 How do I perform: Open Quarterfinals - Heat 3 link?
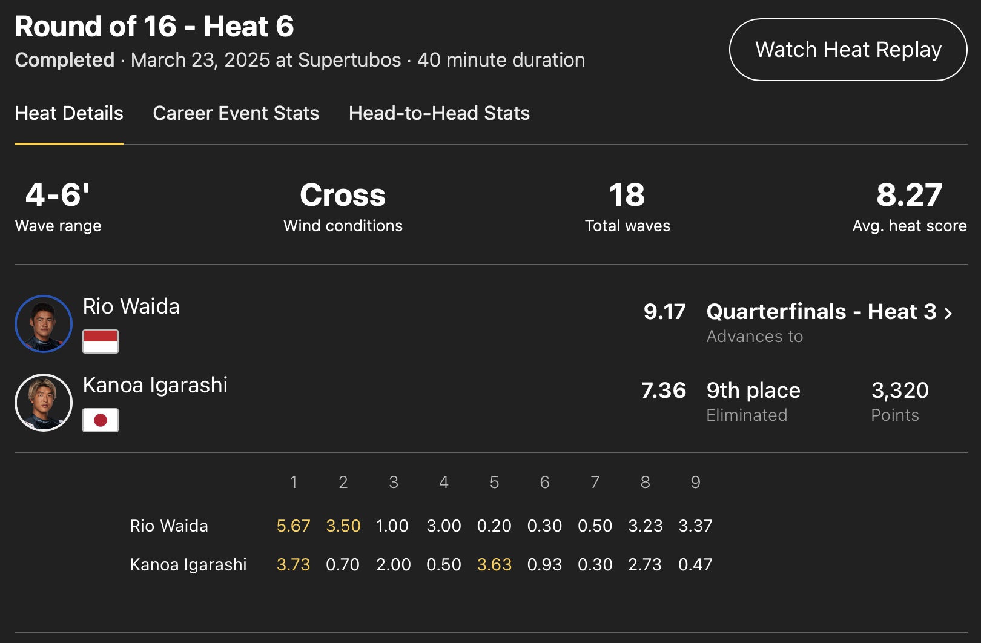pyautogui.click(x=821, y=312)
